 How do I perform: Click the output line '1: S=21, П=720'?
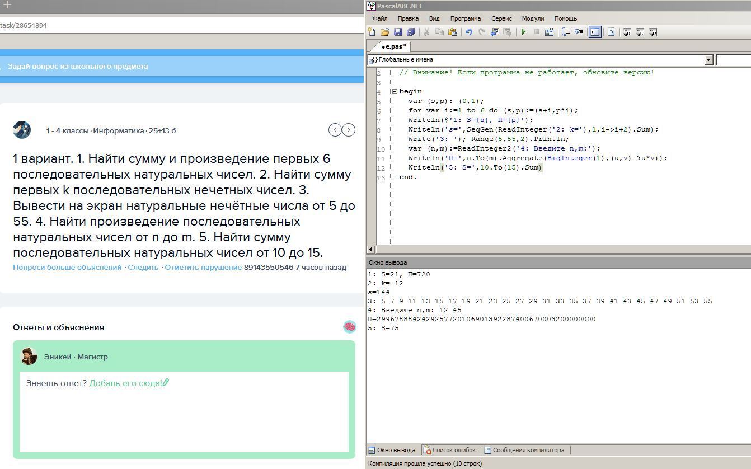pos(399,274)
